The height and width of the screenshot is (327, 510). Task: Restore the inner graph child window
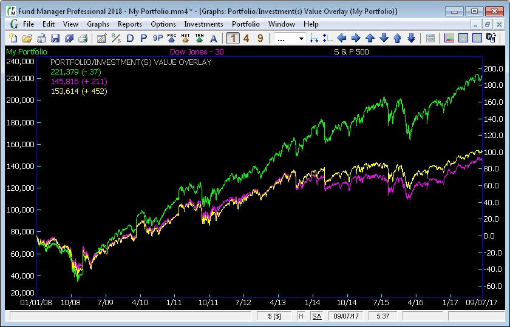[487, 24]
